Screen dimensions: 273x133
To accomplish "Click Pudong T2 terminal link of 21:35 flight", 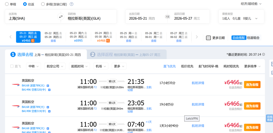I will (95, 87).
